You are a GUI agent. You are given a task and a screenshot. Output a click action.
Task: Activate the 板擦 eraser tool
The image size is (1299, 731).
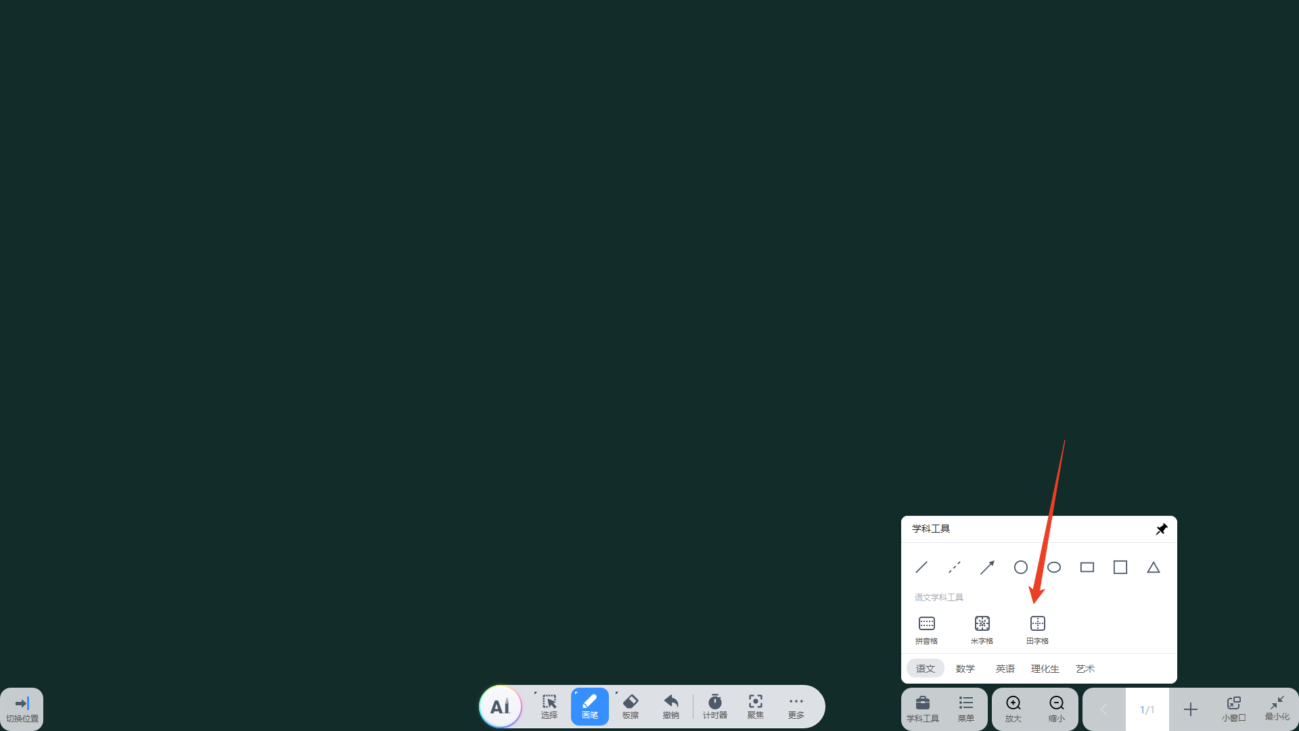[x=630, y=707]
